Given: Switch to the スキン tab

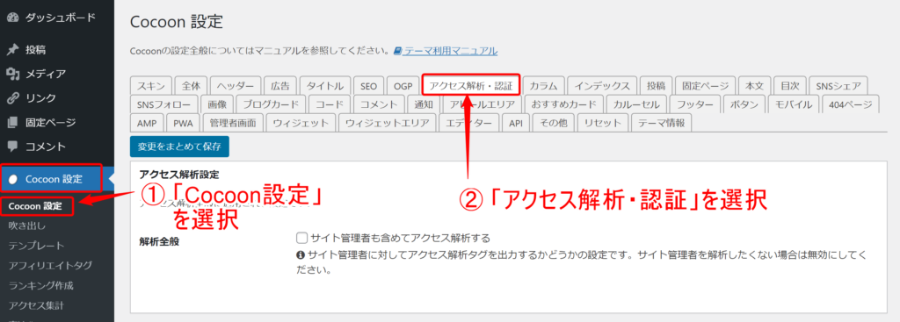Looking at the screenshot, I should coord(151,86).
